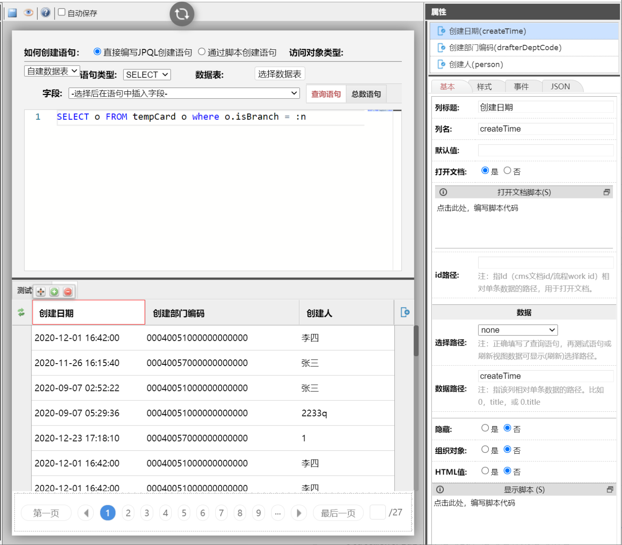Click the green add column icon
622x545 pixels.
coord(54,292)
